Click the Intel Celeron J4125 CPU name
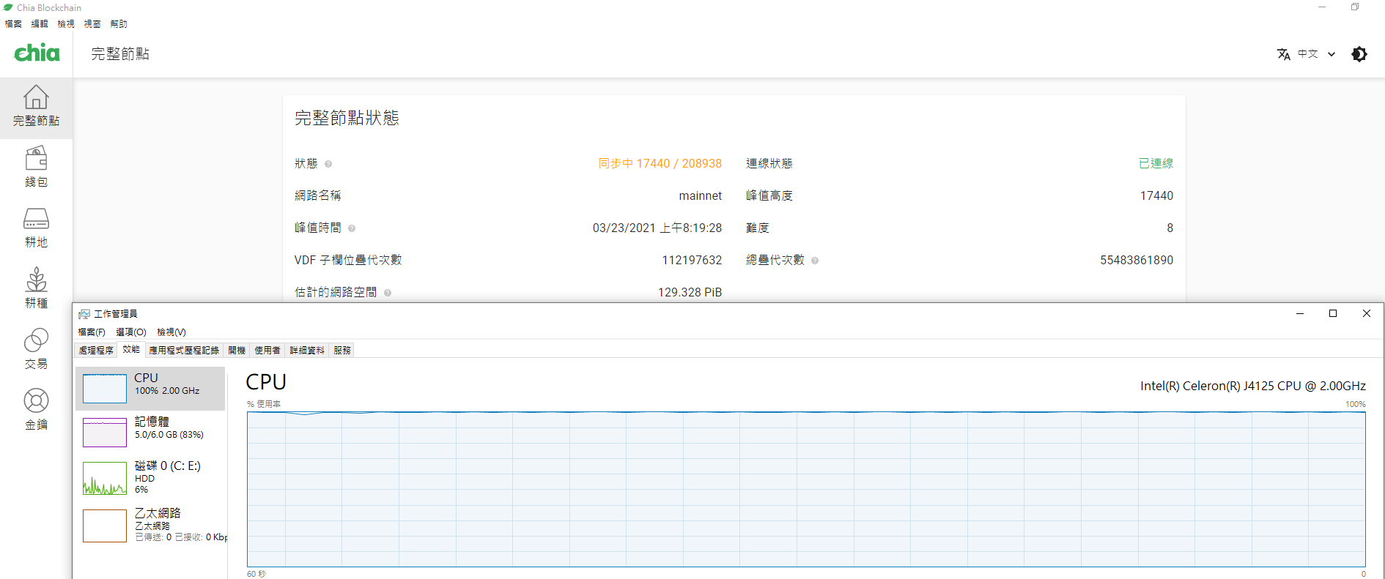The height and width of the screenshot is (579, 1385). (x=1252, y=386)
